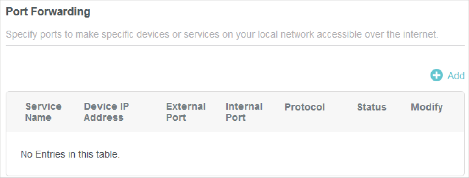Screen dimensions: 469x178
Task: Click the Modify column header
Action: click(426, 107)
